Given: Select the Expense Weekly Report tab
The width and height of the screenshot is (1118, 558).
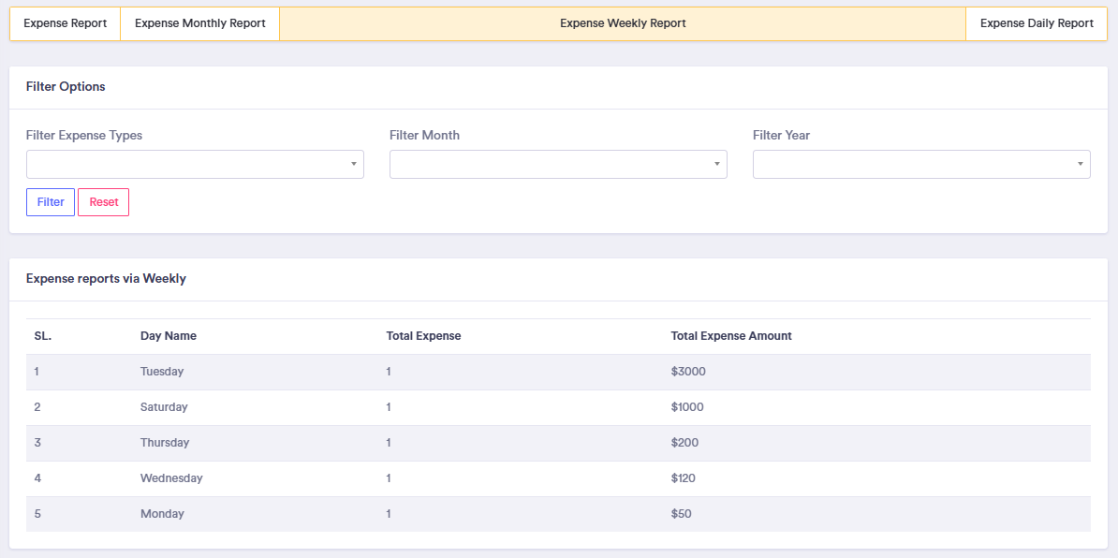Looking at the screenshot, I should 623,23.
